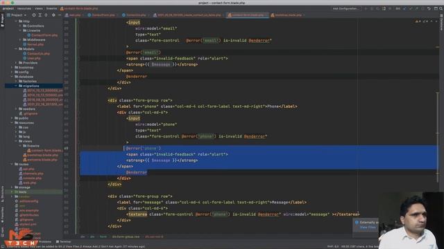Expand the Providers folder
Viewport: 444px width, 249px height.
tap(16, 63)
